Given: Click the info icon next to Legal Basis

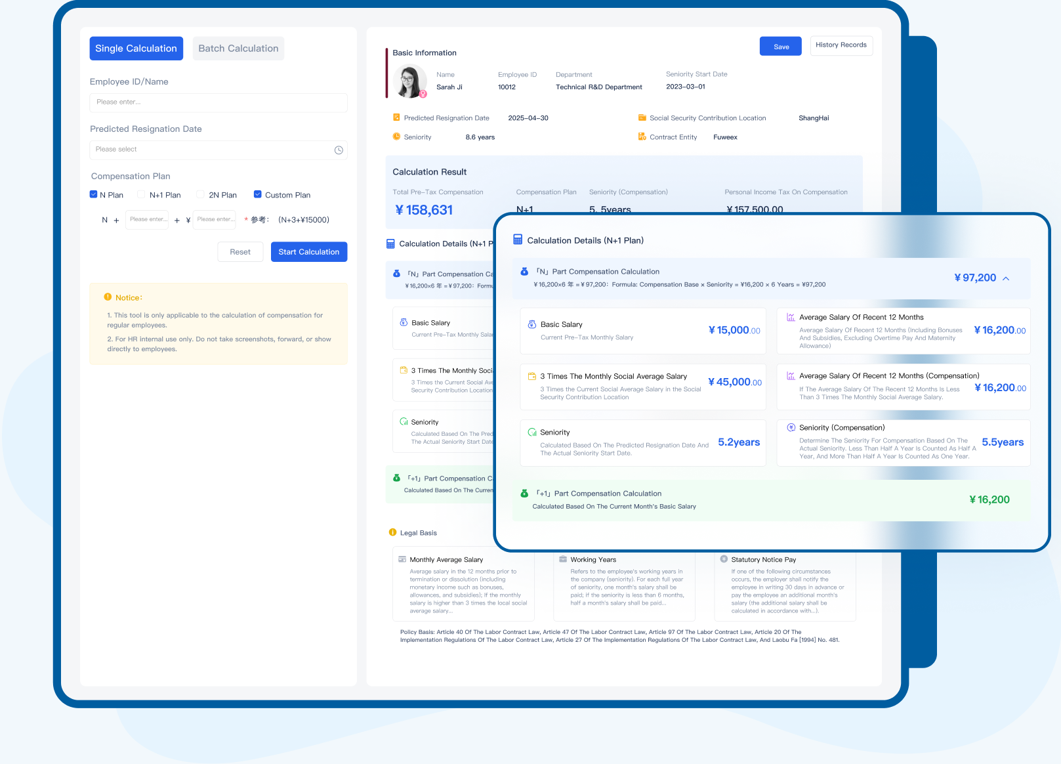Looking at the screenshot, I should (393, 532).
